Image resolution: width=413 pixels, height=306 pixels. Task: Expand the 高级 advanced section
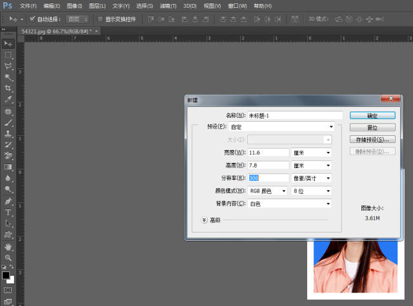click(x=205, y=220)
